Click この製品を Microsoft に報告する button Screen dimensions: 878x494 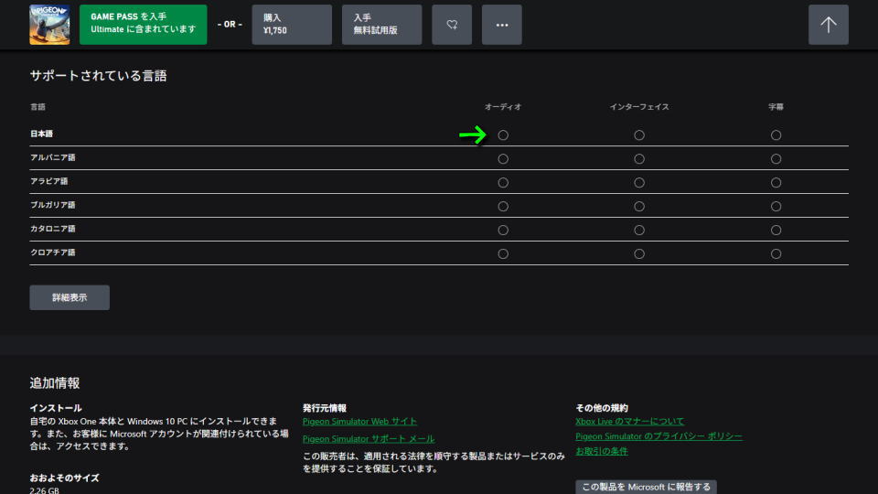646,487
